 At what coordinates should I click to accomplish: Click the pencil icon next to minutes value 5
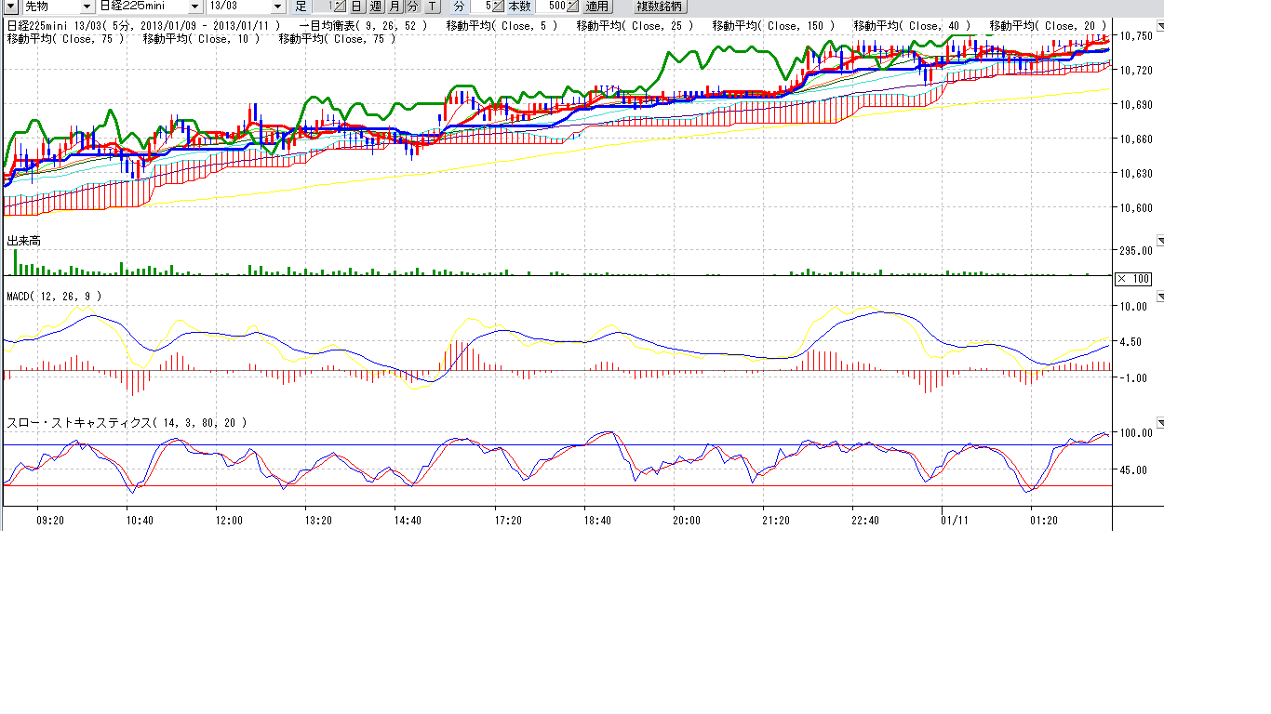click(x=498, y=7)
